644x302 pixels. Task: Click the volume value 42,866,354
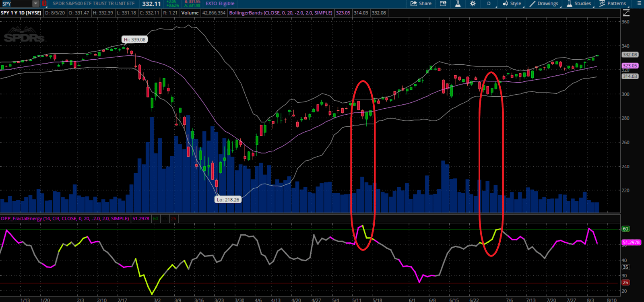tap(214, 13)
